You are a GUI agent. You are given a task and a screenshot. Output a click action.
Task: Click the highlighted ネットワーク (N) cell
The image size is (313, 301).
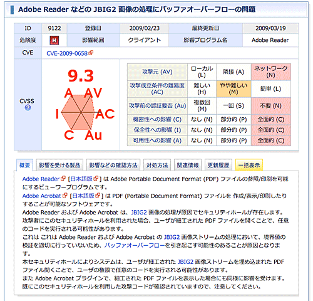coord(271,72)
